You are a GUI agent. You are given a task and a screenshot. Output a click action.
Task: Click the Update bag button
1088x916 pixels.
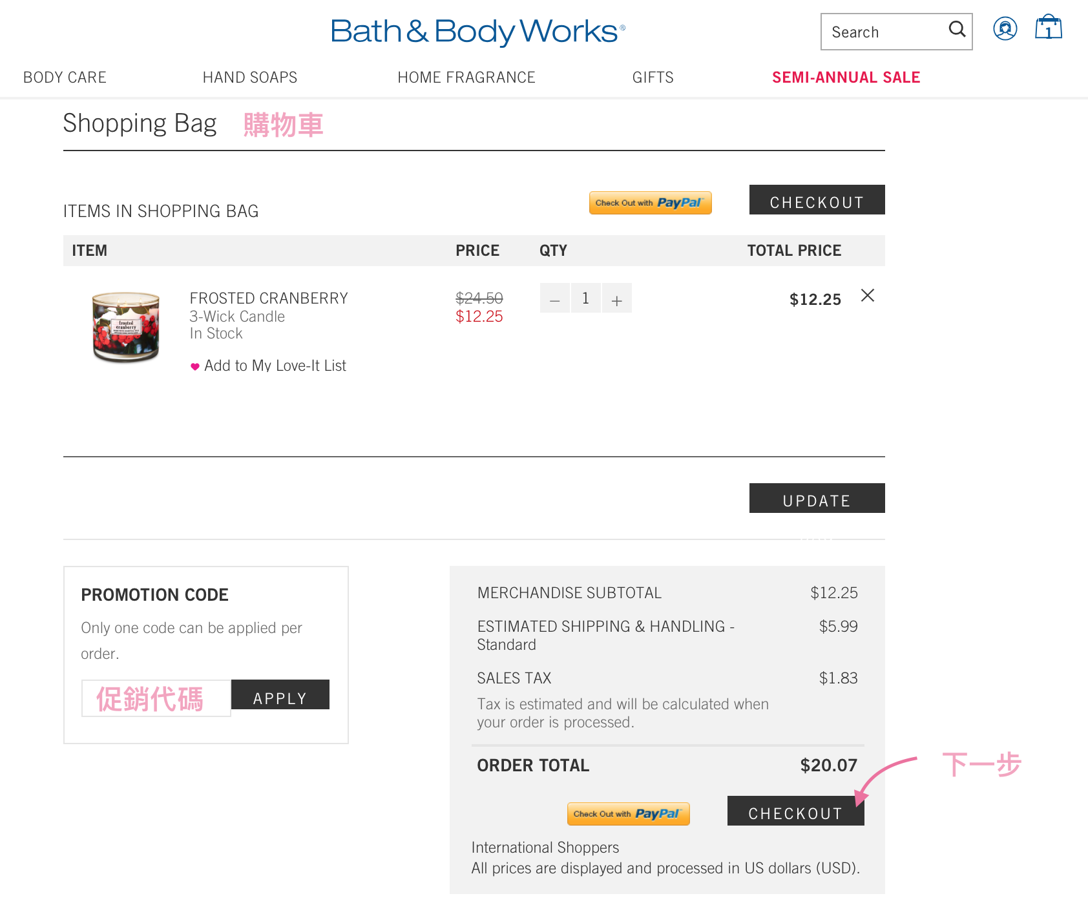tap(817, 499)
